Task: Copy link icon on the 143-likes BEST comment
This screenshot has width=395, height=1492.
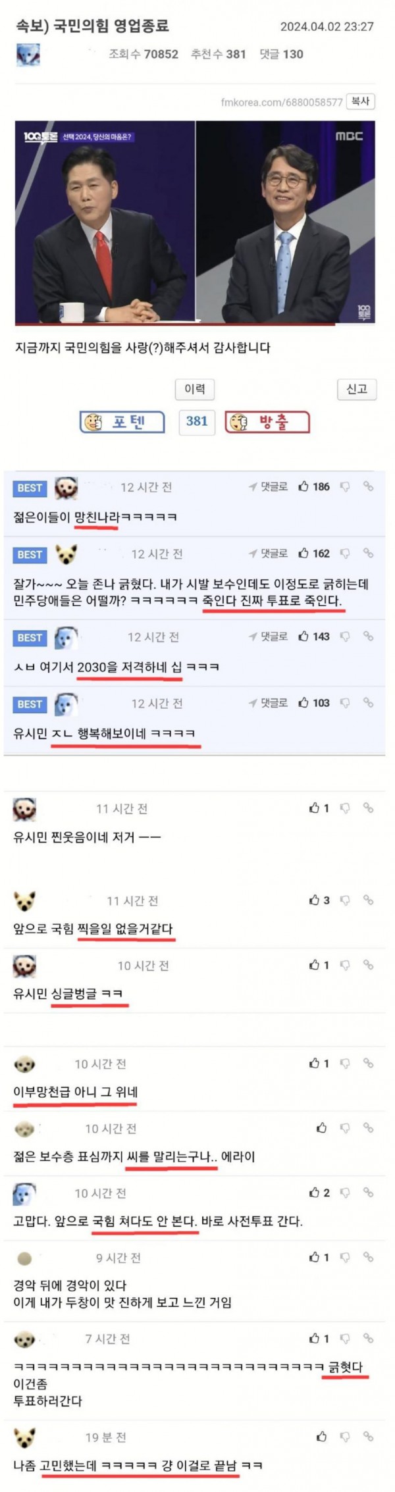Action: point(368,636)
